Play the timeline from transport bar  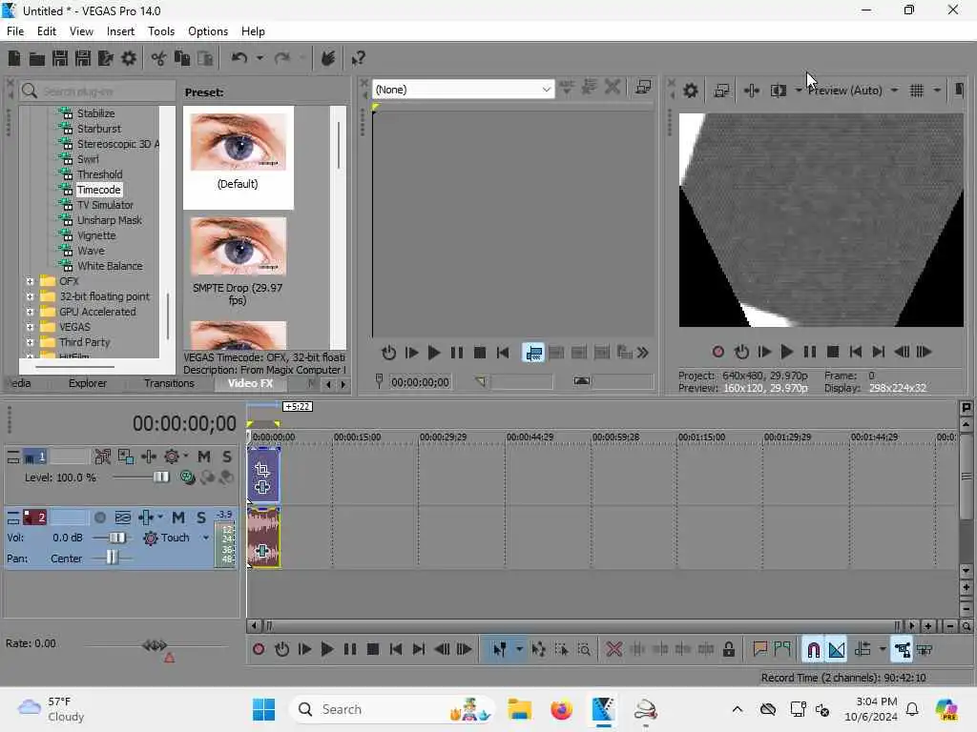coord(326,650)
